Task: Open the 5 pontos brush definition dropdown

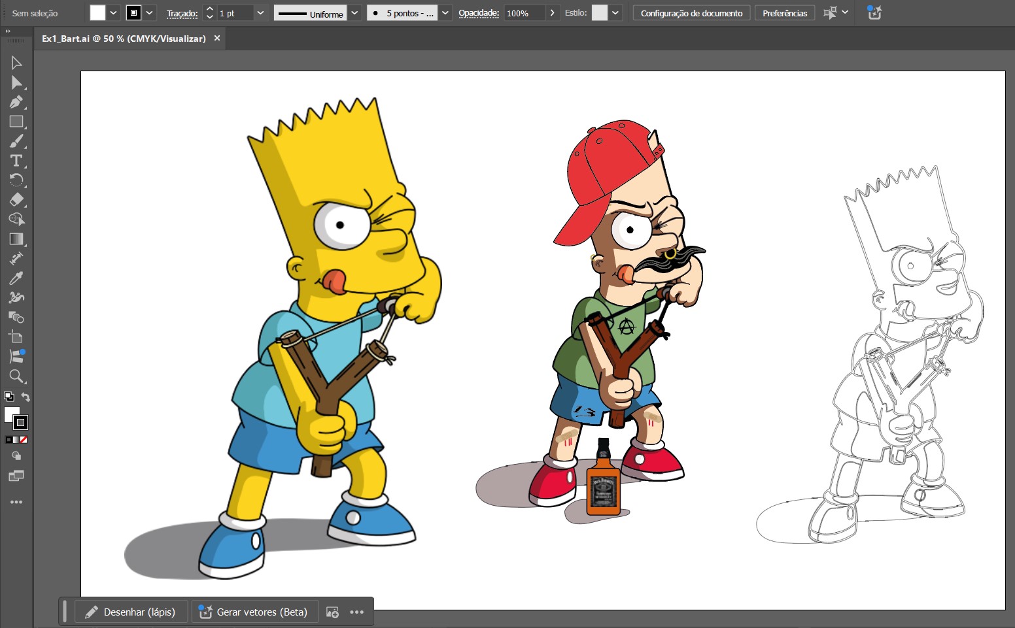Action: 445,12
